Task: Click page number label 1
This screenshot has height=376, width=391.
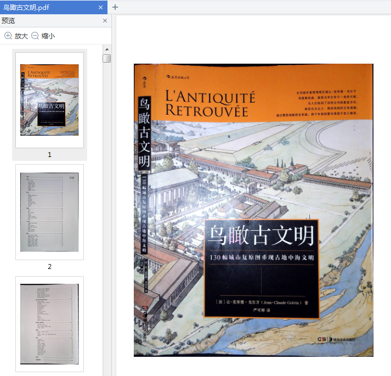Action: [49, 155]
